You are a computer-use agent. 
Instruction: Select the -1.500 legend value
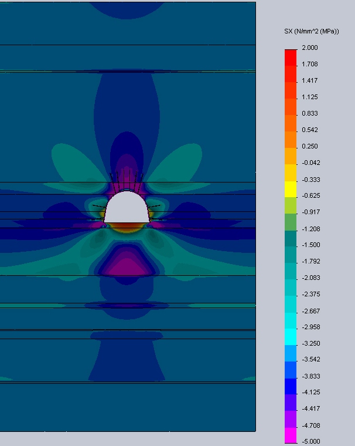pos(311,245)
